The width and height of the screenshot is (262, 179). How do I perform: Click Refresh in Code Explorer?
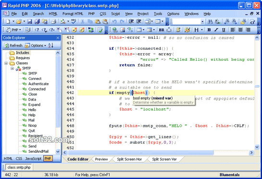tap(13, 45)
